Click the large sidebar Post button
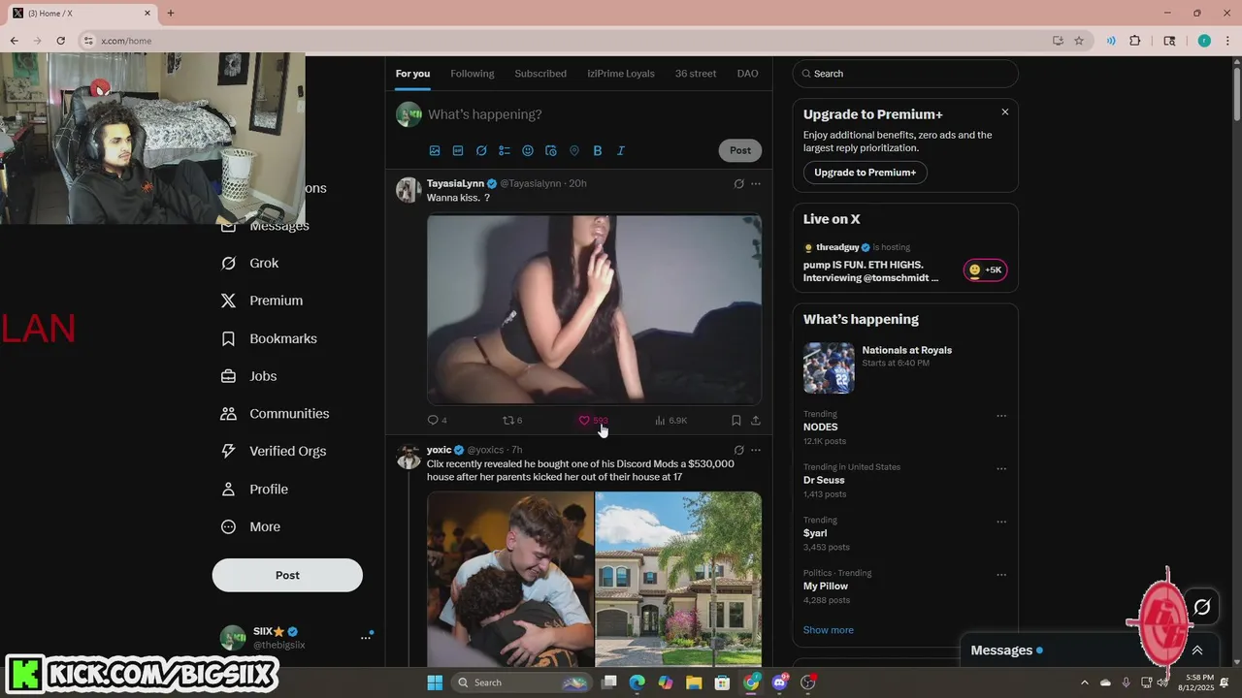This screenshot has height=698, width=1242. pos(287,575)
